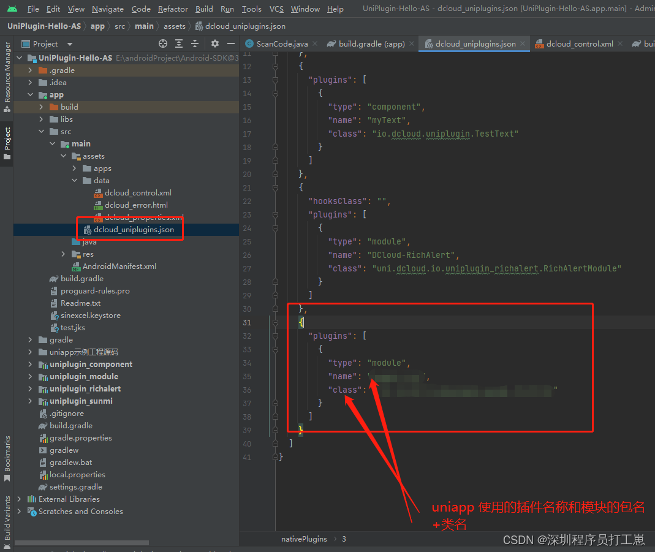655x552 pixels.
Task: Toggle the Project side tool window
Action: [x=7, y=143]
